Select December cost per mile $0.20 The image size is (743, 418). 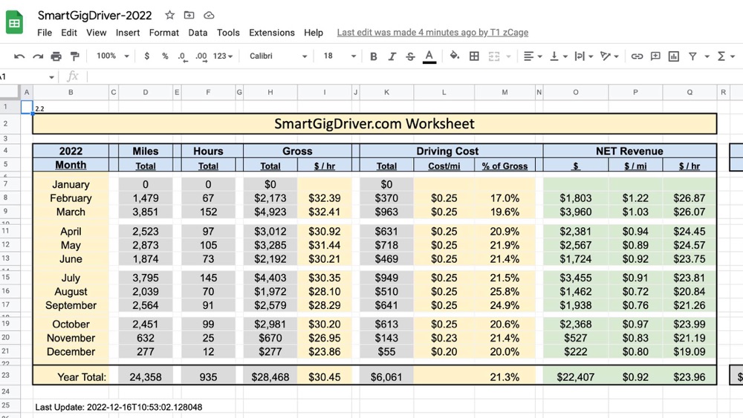tap(444, 352)
